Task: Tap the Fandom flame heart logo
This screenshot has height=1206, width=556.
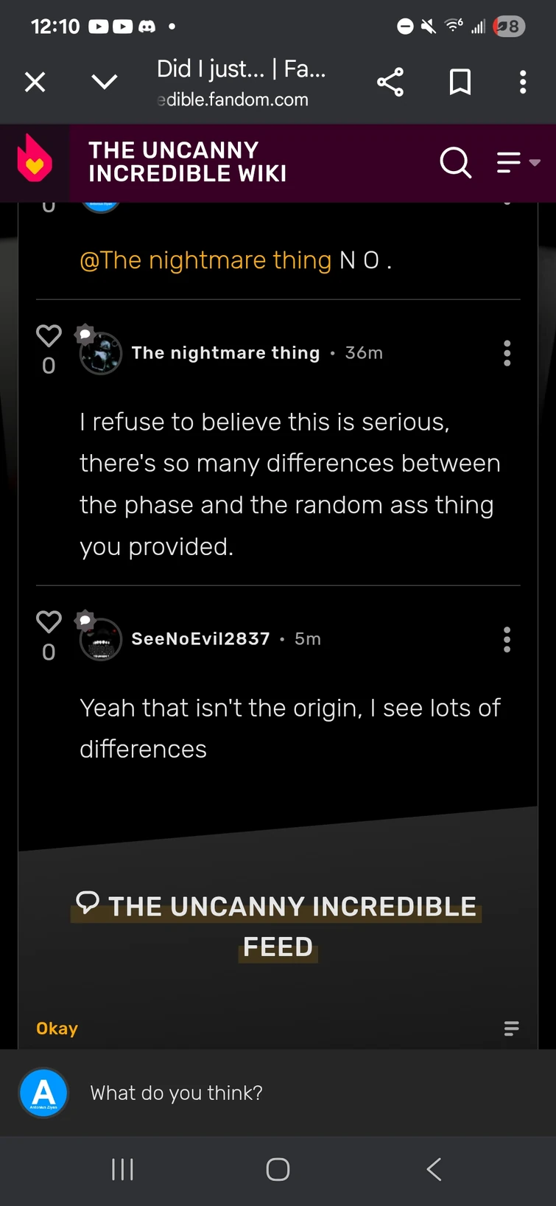Action: pos(35,160)
